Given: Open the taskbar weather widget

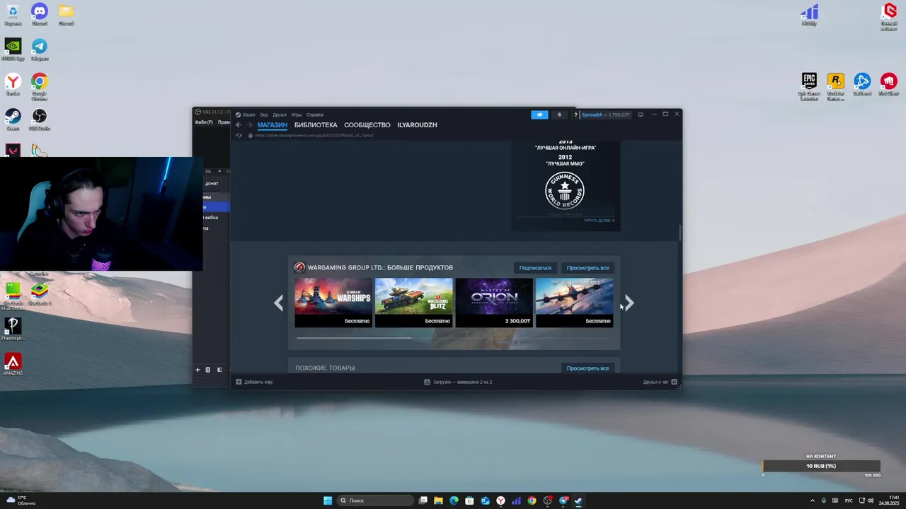Looking at the screenshot, I should (21, 501).
